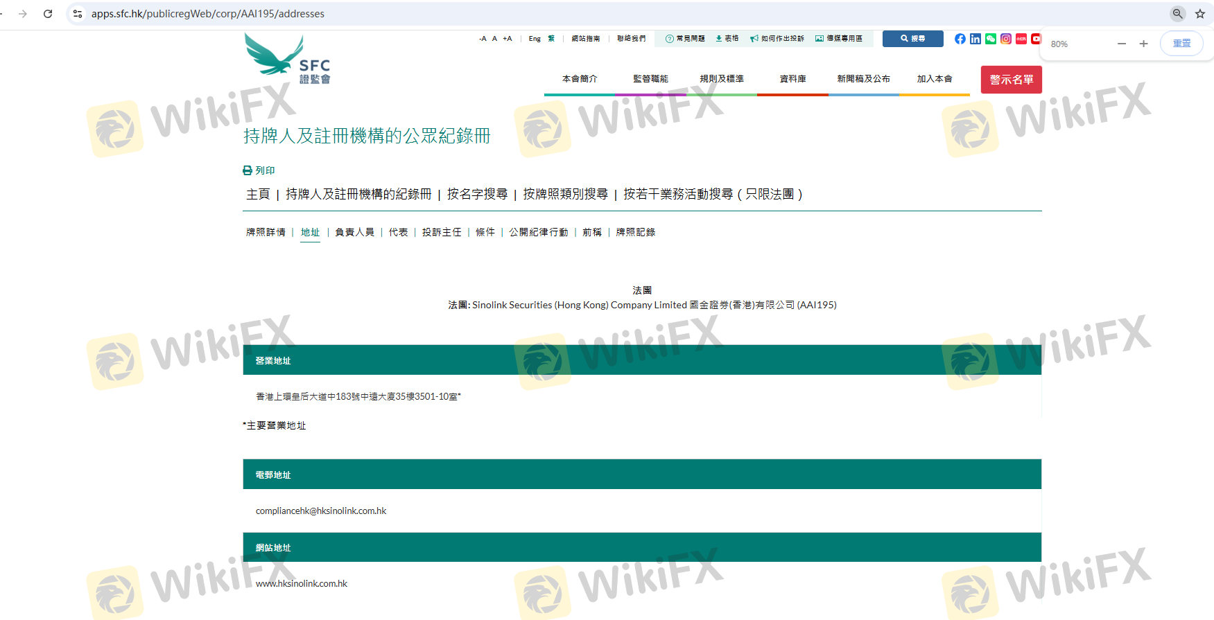The width and height of the screenshot is (1214, 620).
Task: Click the SFC 證監會 logo
Action: [288, 59]
